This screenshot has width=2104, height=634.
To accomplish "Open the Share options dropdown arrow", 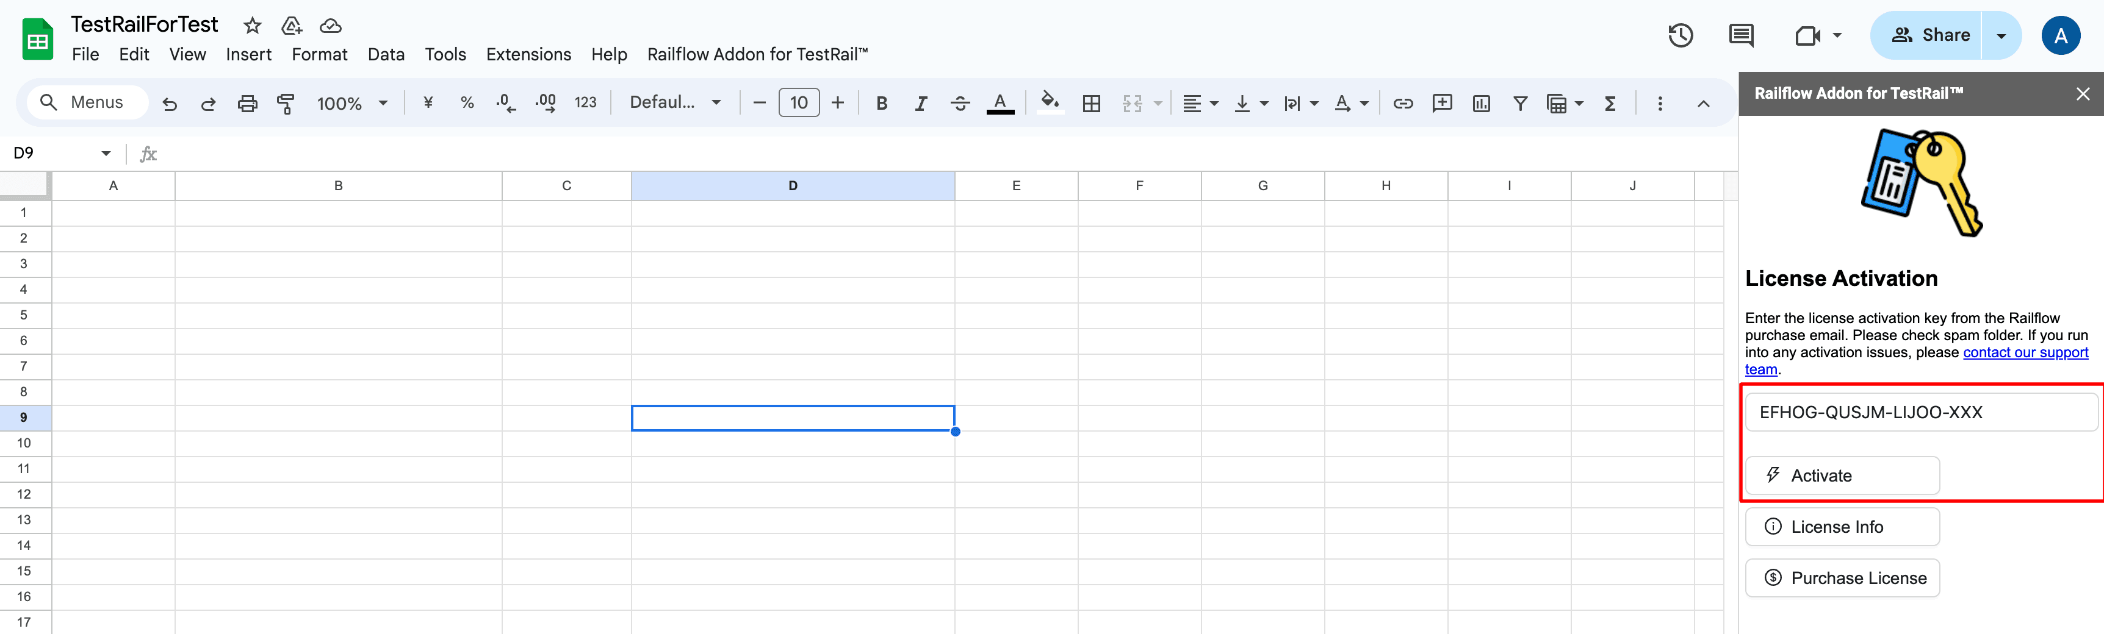I will 2001,35.
